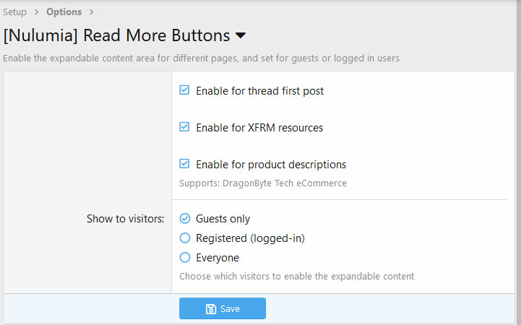The width and height of the screenshot is (521, 325).
Task: Select the Everyone radio button
Action: click(x=184, y=257)
